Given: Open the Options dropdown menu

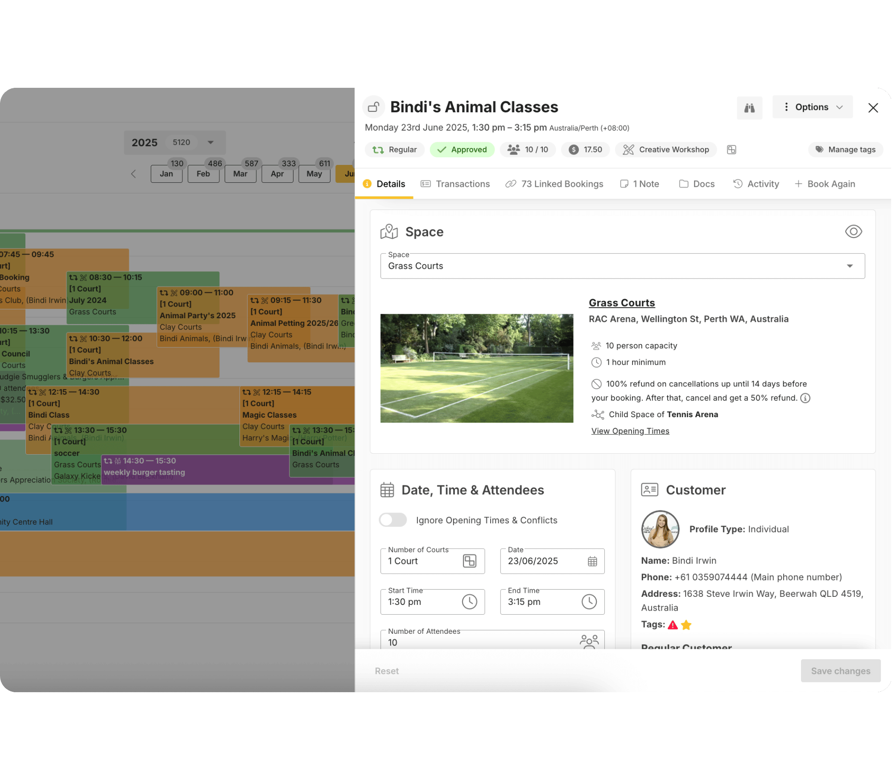Looking at the screenshot, I should (812, 107).
